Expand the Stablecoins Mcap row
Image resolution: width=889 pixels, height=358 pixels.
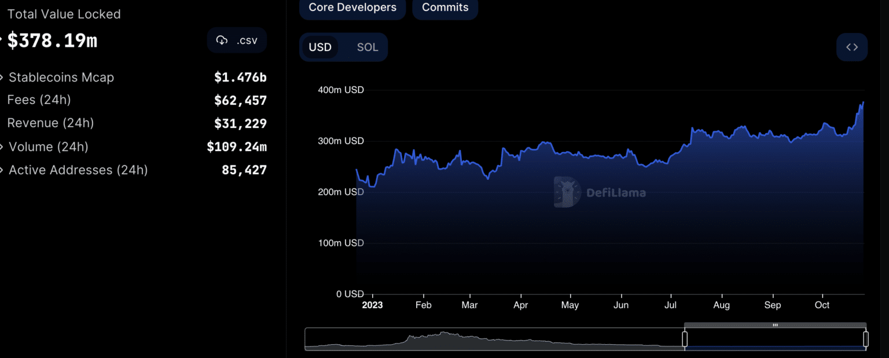[x=2, y=77]
